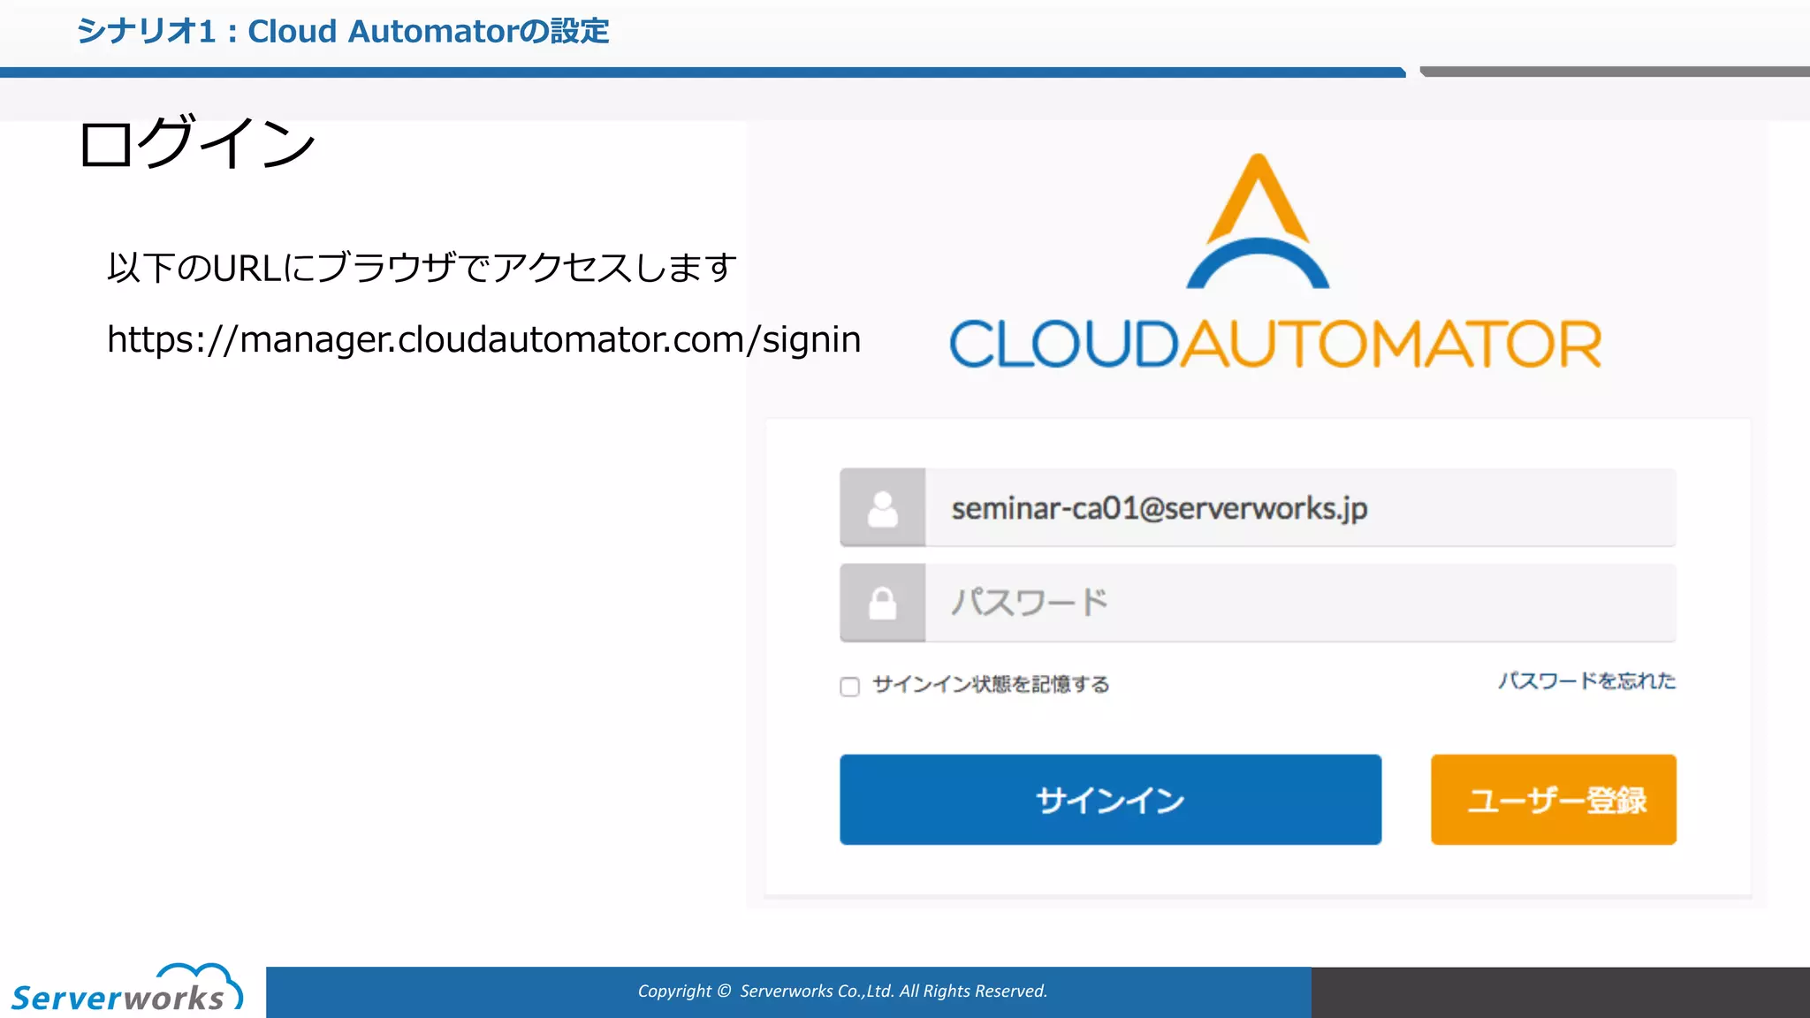
Task: Click the blue サインイン button
Action: [x=1110, y=800]
